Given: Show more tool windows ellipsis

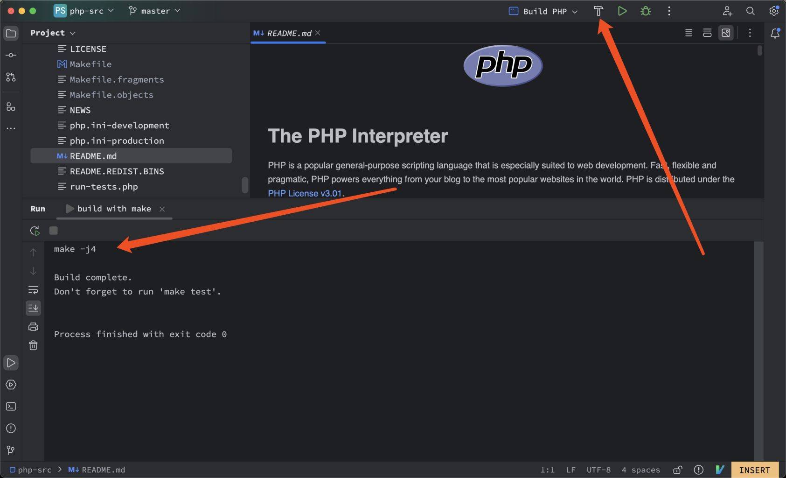Looking at the screenshot, I should pos(11,128).
